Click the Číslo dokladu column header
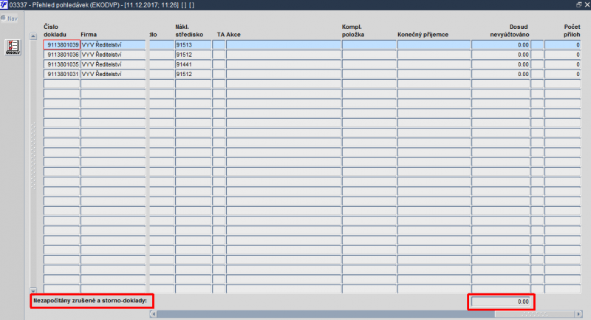591x320 pixels. (55, 30)
